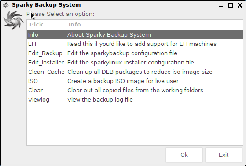
Task: Sort by the Pick column header
Action: tap(46, 25)
